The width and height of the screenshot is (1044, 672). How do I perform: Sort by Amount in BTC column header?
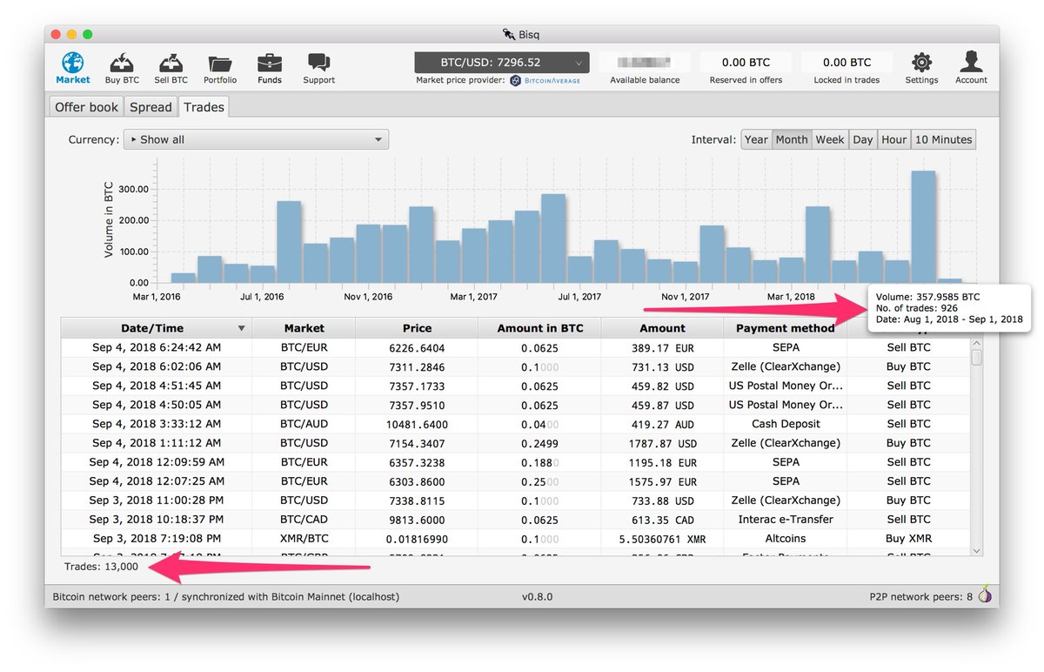[539, 328]
